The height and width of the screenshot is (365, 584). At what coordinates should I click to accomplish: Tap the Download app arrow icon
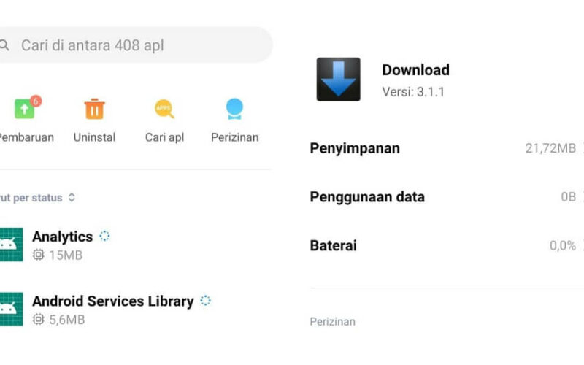(338, 80)
